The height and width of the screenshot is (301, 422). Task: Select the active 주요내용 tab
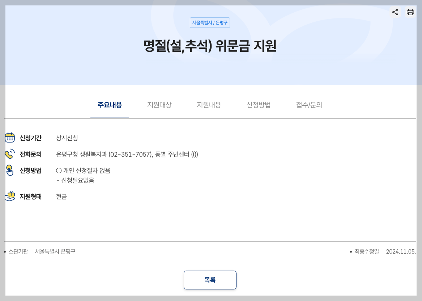click(110, 105)
